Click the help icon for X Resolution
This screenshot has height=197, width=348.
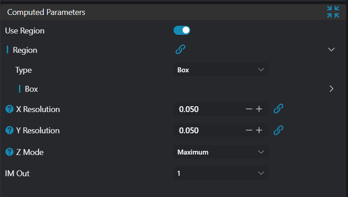pyautogui.click(x=9, y=109)
